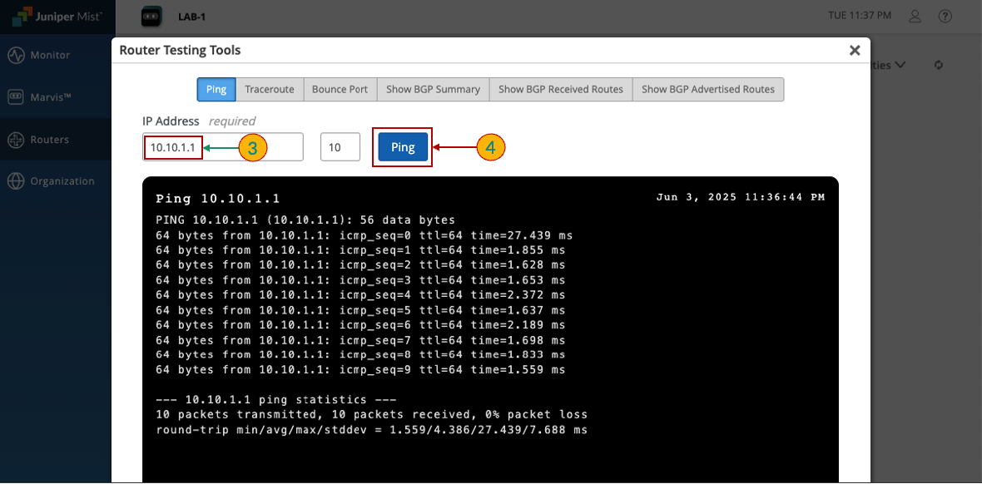Close the Router Testing Tools dialog
This screenshot has width=982, height=484.
point(854,51)
